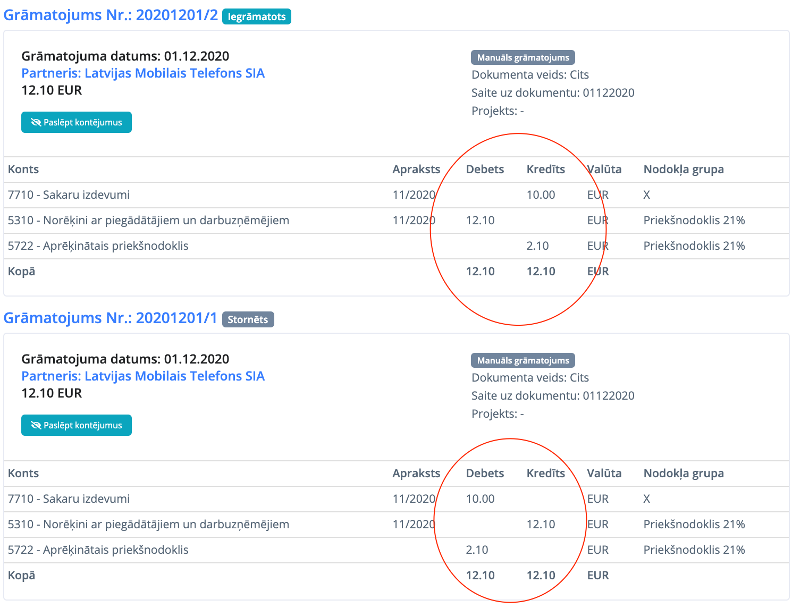Image resolution: width=792 pixels, height=608 pixels.
Task: Select the Grāmatojuma datums text in entry 20201201/2
Action: pos(125,56)
